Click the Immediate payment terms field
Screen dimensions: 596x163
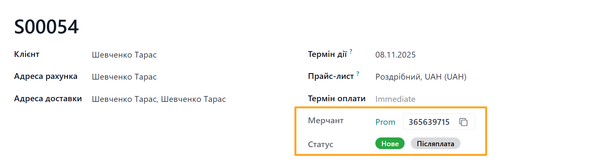point(395,99)
